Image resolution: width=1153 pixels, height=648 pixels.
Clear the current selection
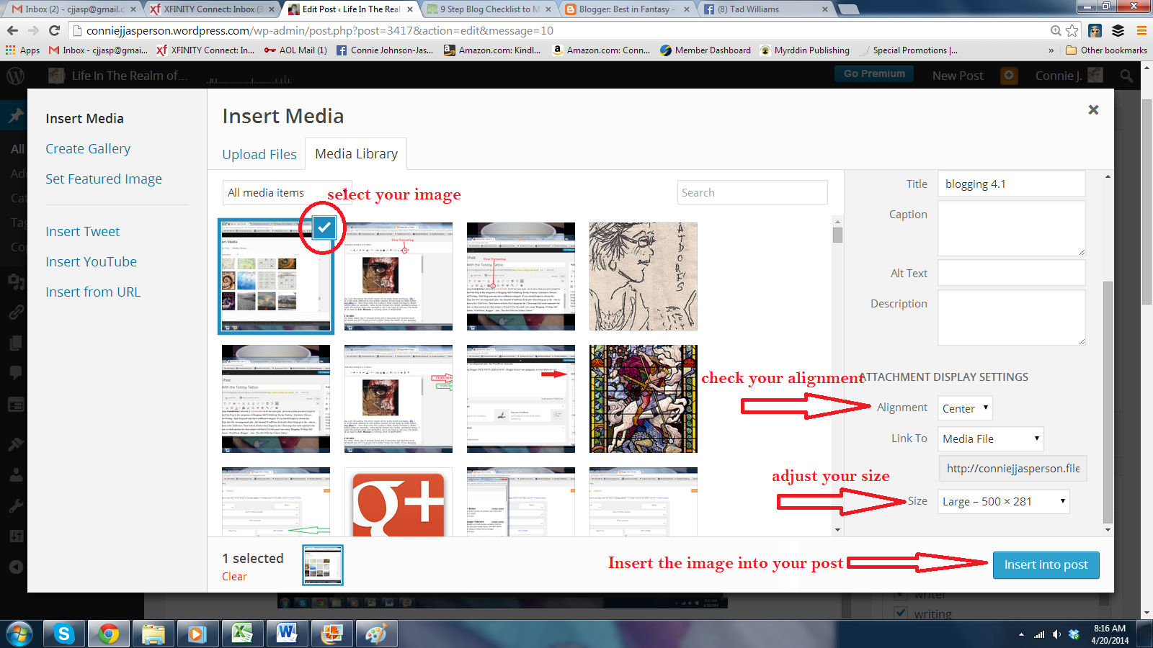point(234,576)
